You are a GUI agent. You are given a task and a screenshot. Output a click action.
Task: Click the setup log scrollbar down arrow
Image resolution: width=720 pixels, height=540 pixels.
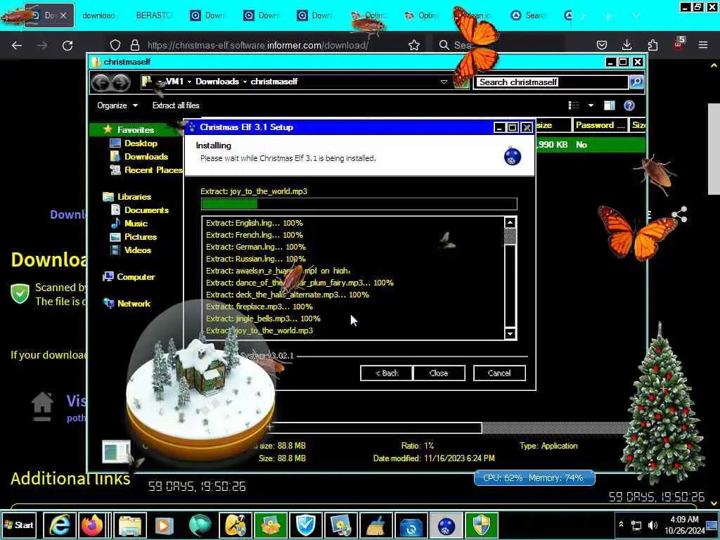510,334
